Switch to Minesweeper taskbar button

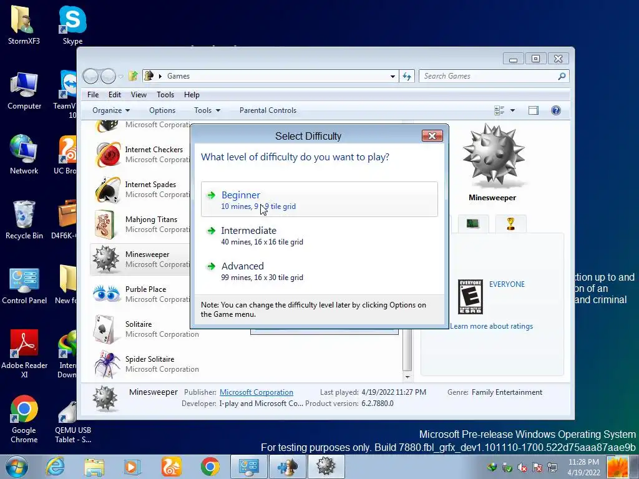(326, 467)
